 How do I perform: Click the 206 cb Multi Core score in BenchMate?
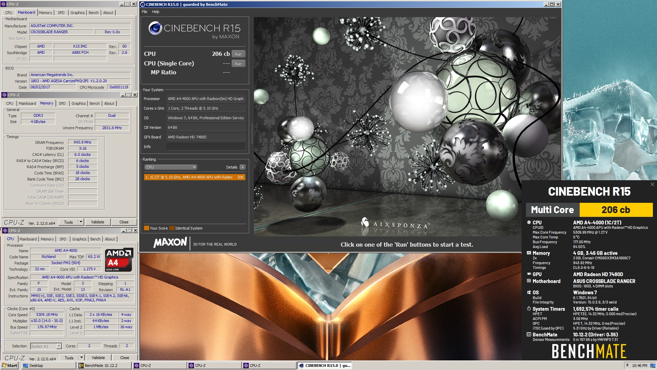[616, 210]
